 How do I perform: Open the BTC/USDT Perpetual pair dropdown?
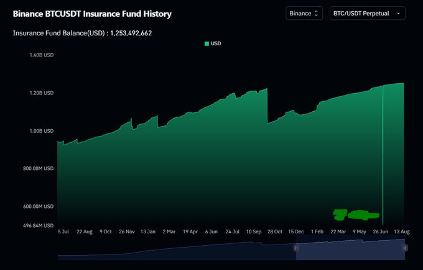point(368,13)
